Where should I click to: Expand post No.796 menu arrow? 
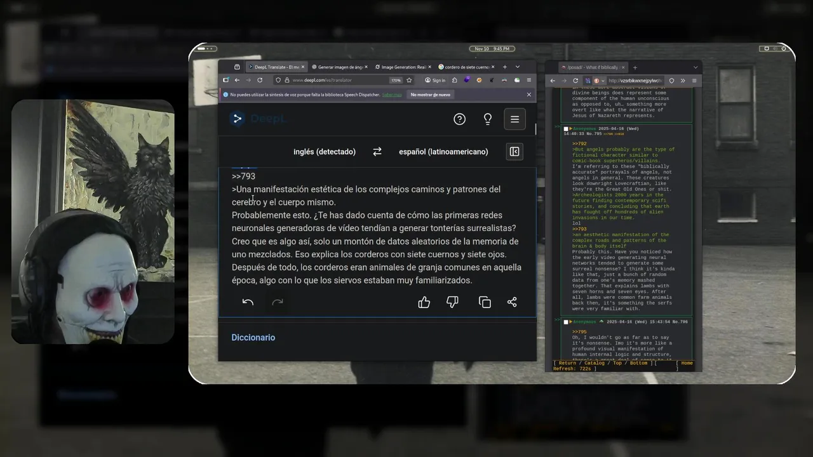[571, 322]
